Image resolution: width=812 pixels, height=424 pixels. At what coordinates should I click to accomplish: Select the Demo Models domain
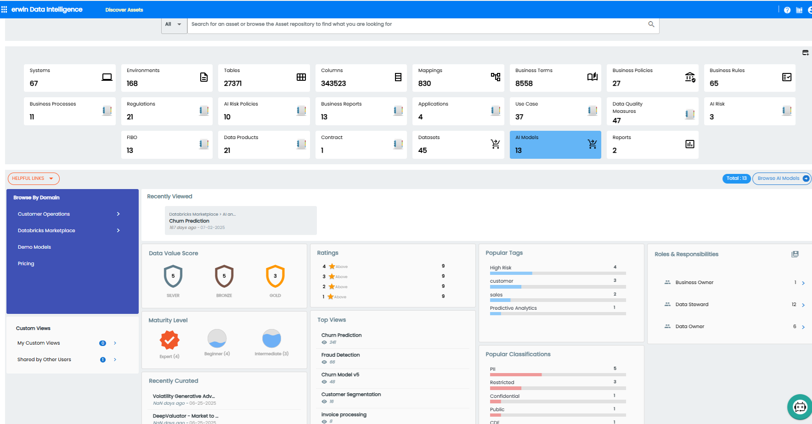pos(34,247)
